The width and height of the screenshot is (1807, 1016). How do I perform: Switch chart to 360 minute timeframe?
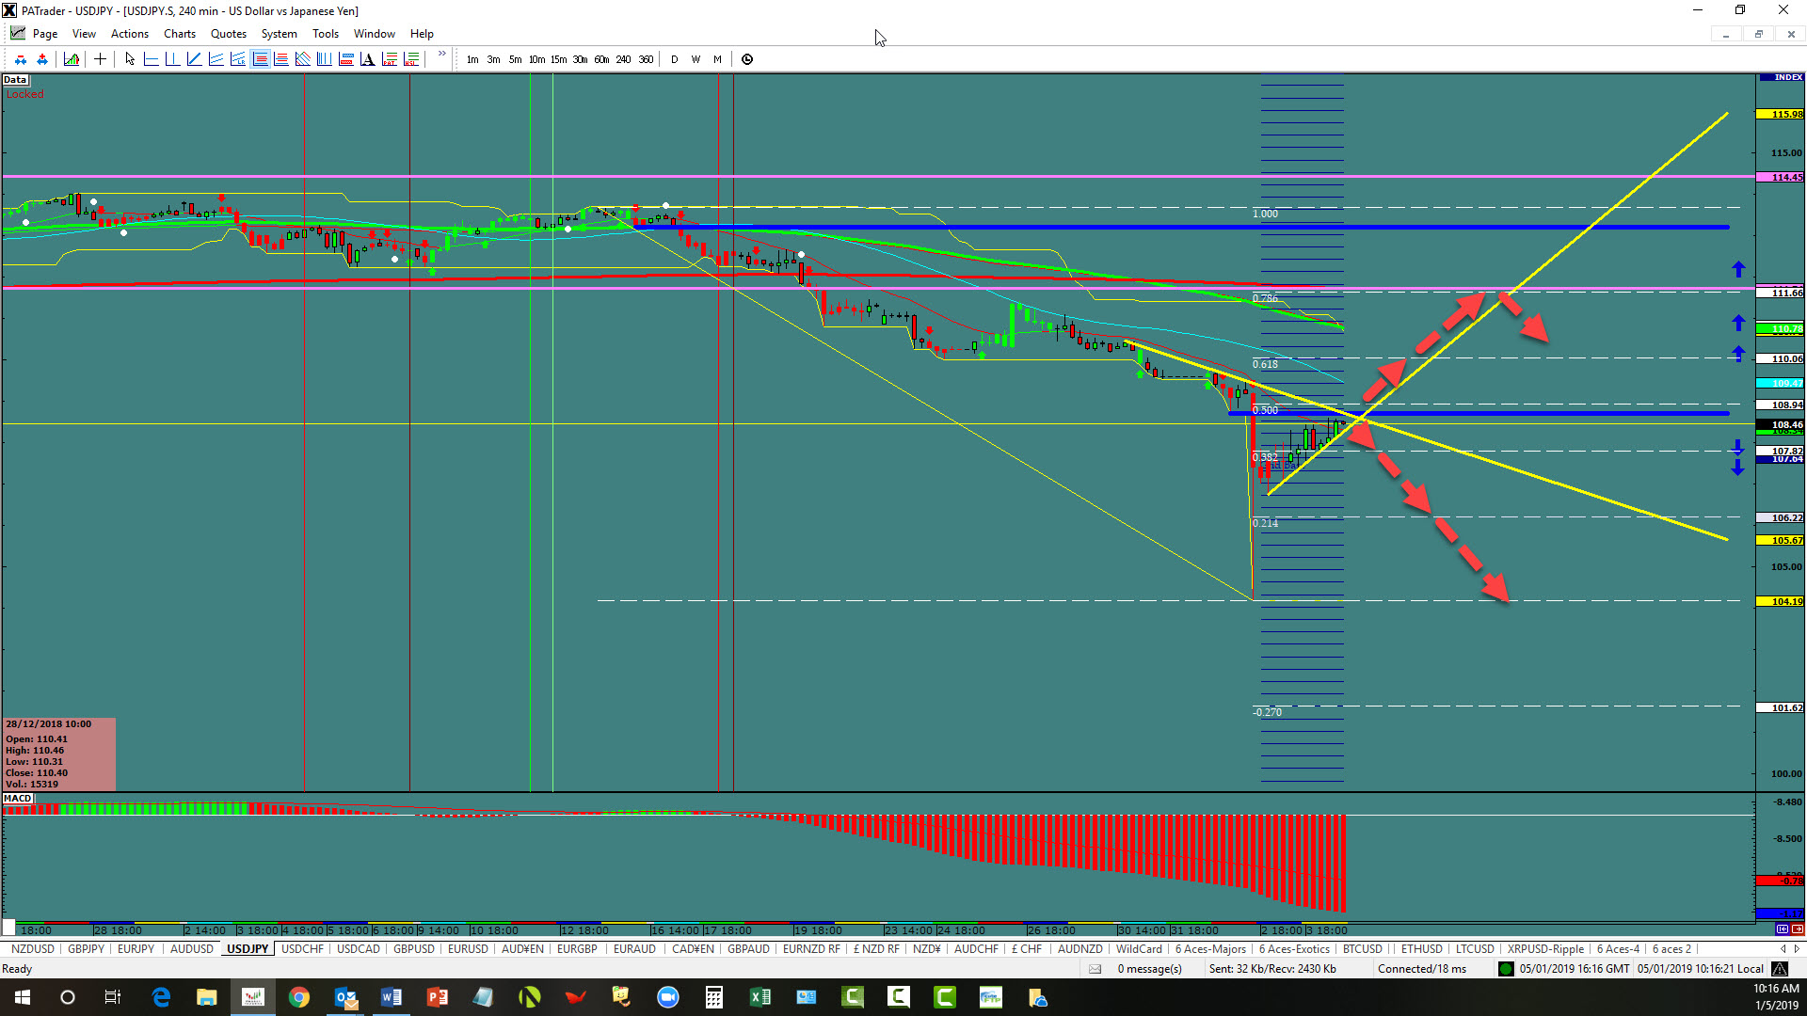646,59
